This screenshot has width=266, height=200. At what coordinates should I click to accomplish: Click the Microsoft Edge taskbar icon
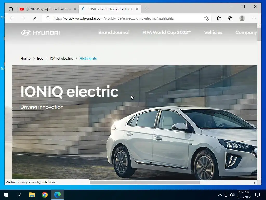[57, 195]
